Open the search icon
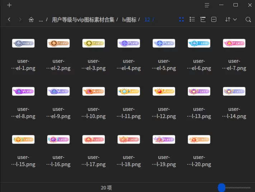 click(248, 19)
